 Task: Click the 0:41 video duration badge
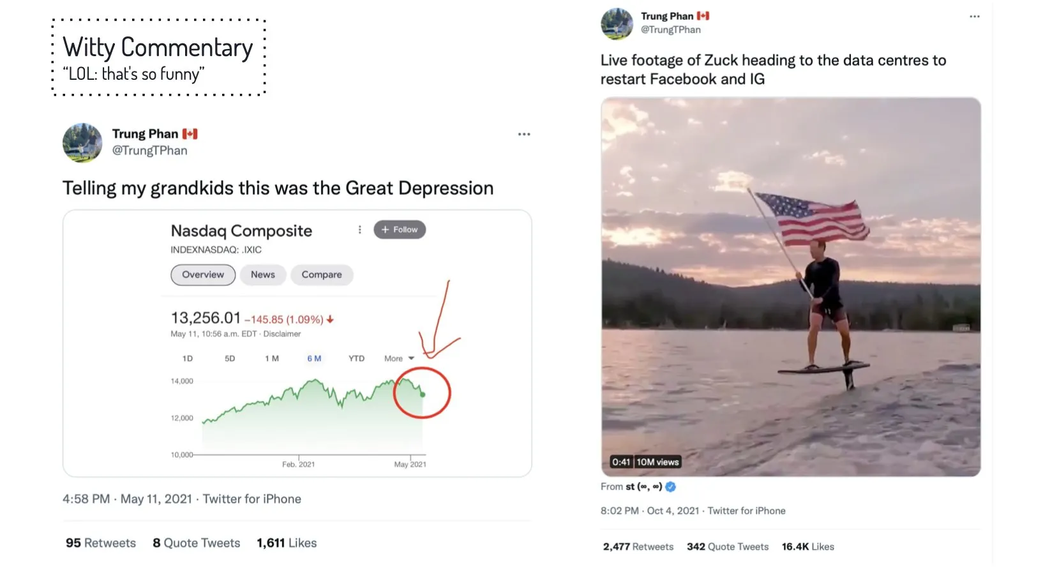(621, 462)
